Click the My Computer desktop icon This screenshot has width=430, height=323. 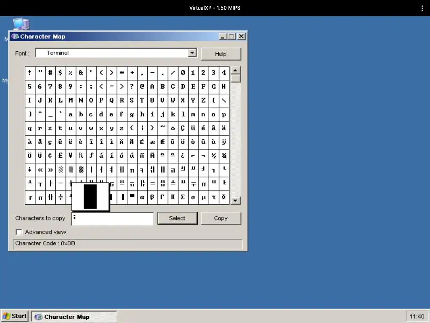pyautogui.click(x=21, y=24)
